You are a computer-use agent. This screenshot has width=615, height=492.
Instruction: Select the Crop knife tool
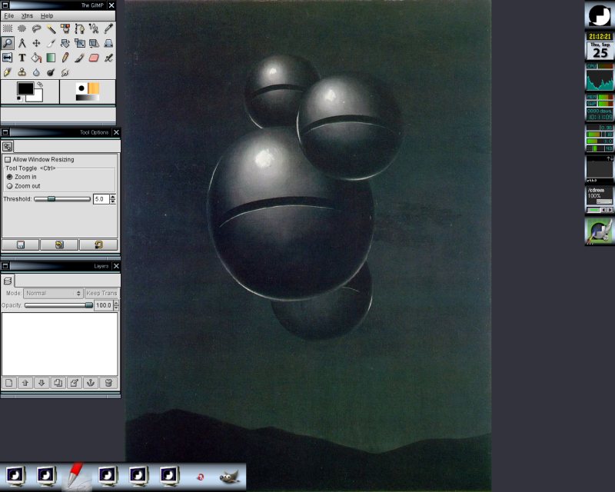tap(51, 43)
